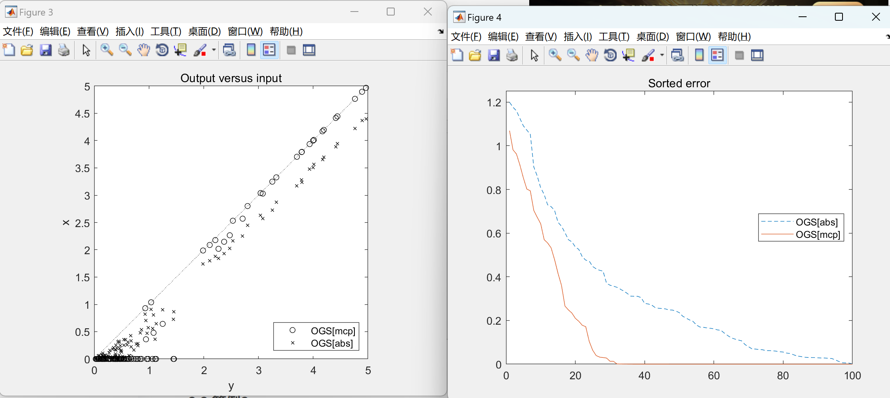This screenshot has height=398, width=890.
Task: Open brush color dropdown arrow in Figure 3
Action: pos(214,50)
